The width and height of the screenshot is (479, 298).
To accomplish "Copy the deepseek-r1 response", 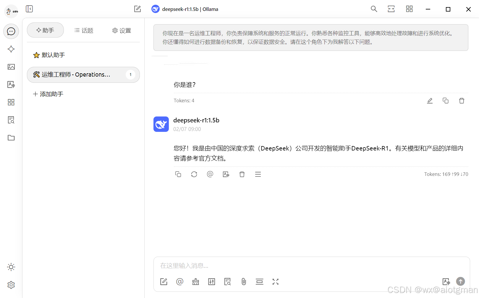I will coord(178,174).
